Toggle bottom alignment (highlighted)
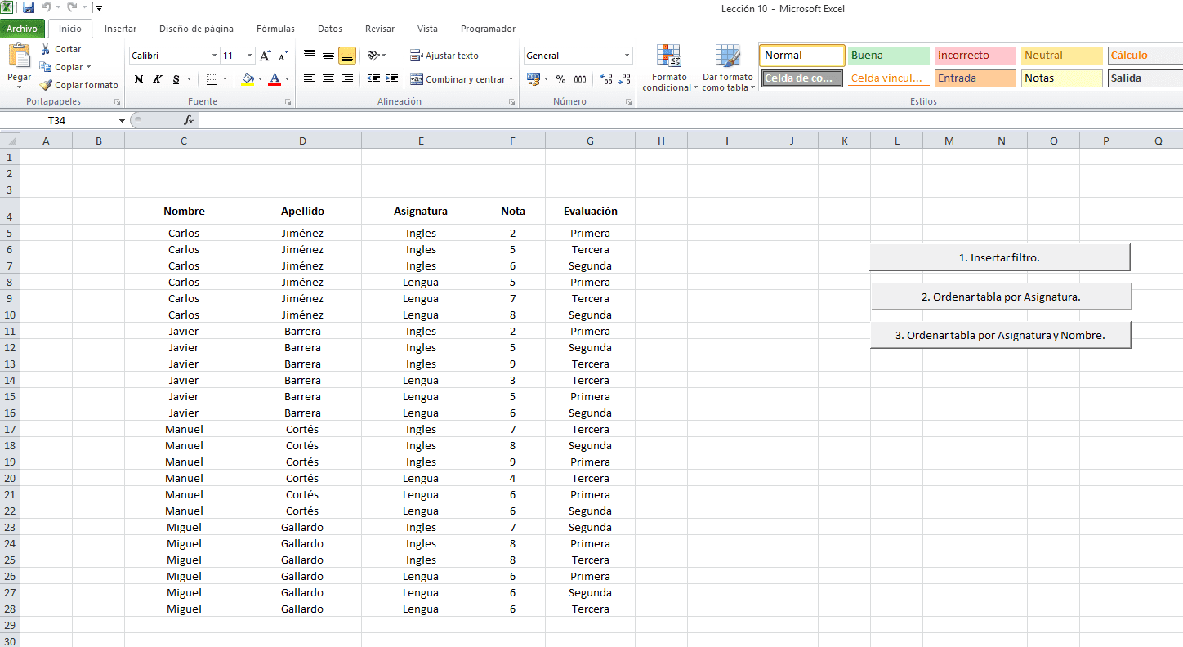Image resolution: width=1183 pixels, height=647 pixels. [346, 56]
